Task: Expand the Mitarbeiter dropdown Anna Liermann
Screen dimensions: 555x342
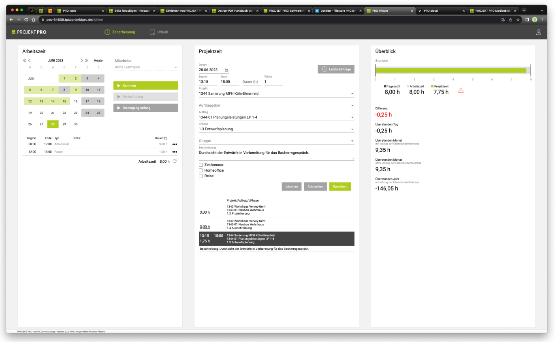Action: click(176, 67)
